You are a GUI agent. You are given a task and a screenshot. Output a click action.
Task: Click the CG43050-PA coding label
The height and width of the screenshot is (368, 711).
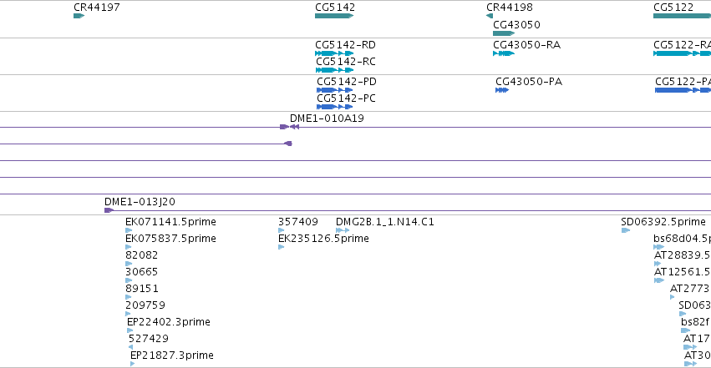(529, 82)
